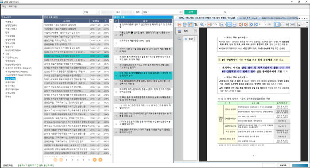Go to previous page of the PDF

click(246, 24)
